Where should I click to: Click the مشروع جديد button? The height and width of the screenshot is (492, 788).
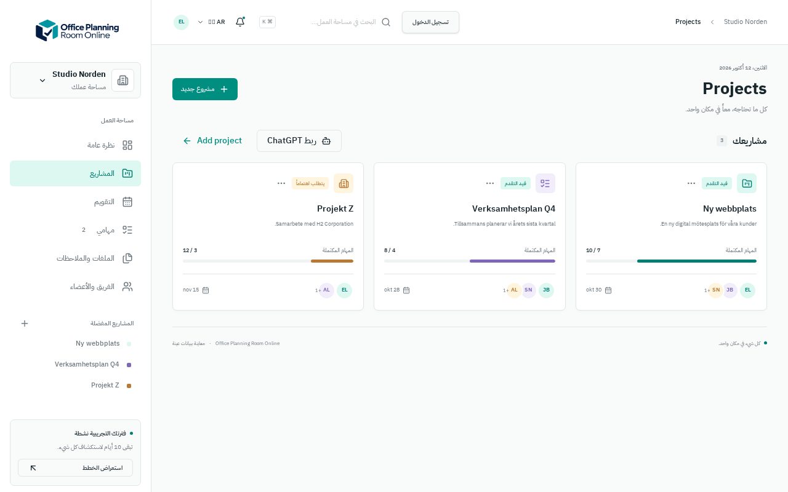click(205, 89)
